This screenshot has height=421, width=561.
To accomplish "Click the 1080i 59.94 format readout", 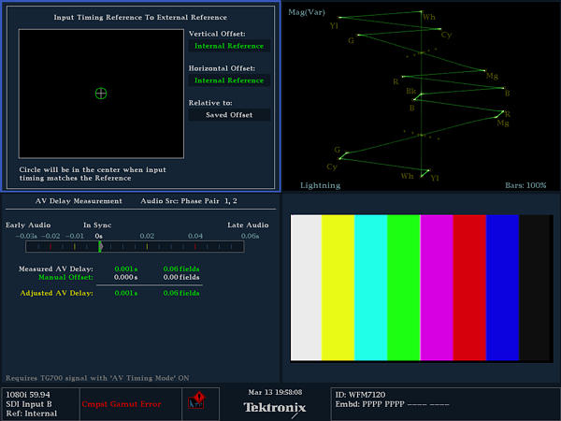I will point(28,395).
